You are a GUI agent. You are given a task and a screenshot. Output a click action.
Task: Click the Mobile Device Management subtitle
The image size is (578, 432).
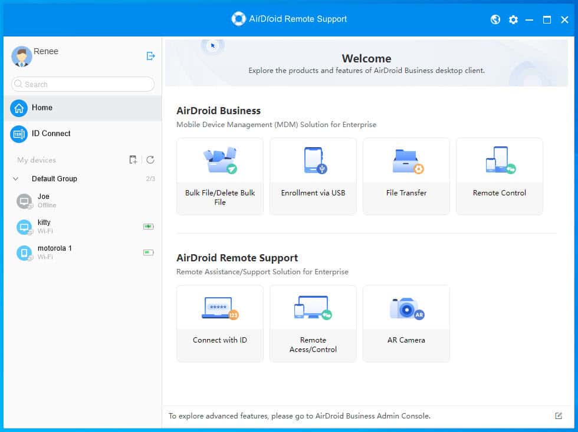point(276,125)
